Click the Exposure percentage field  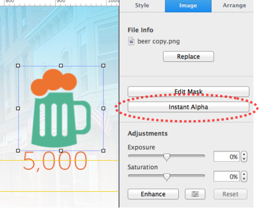(x=226, y=156)
